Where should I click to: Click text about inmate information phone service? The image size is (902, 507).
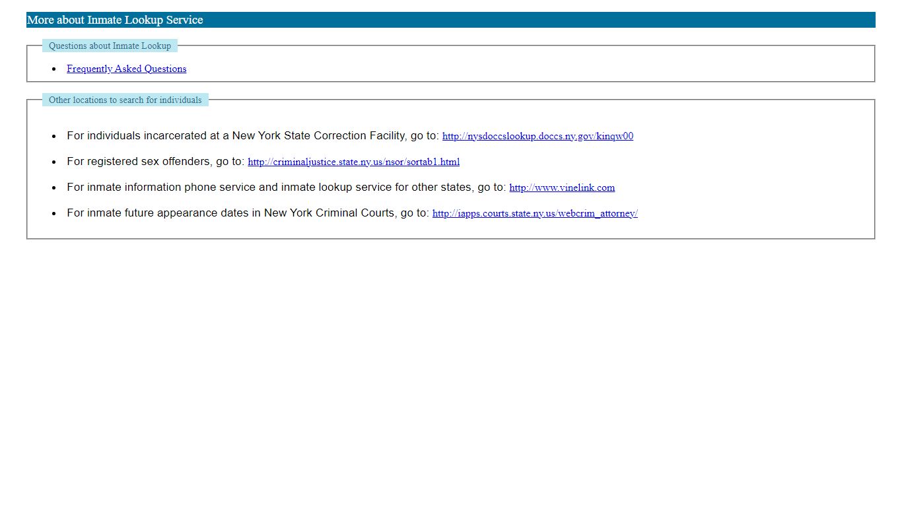tap(287, 187)
